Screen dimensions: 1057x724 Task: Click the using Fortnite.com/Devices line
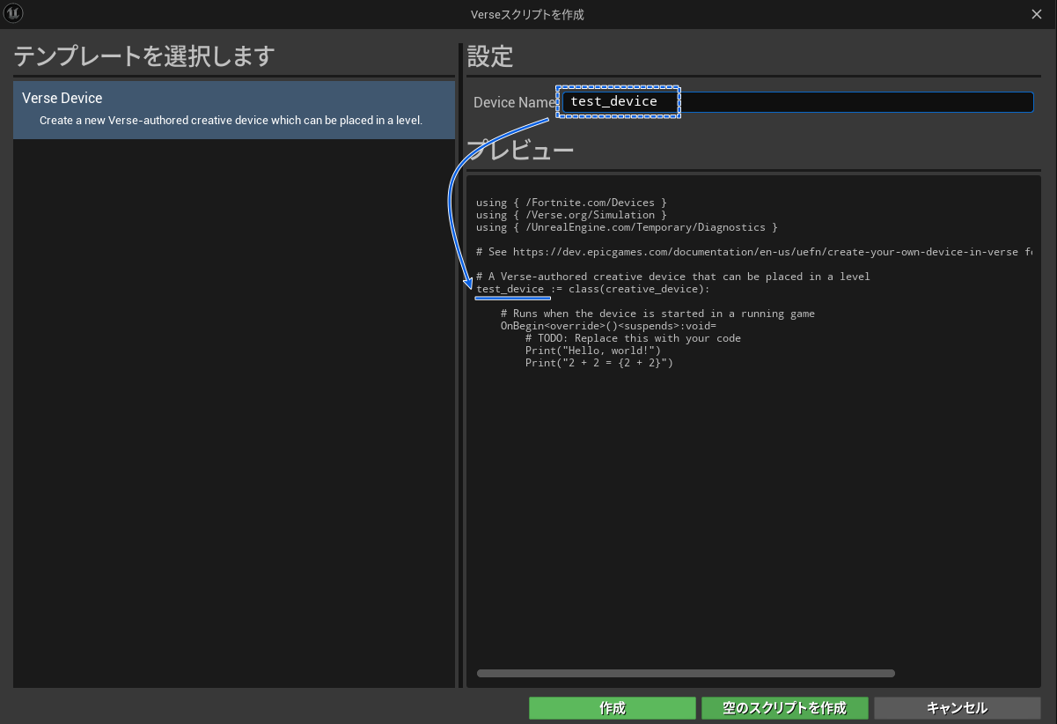pyautogui.click(x=569, y=202)
